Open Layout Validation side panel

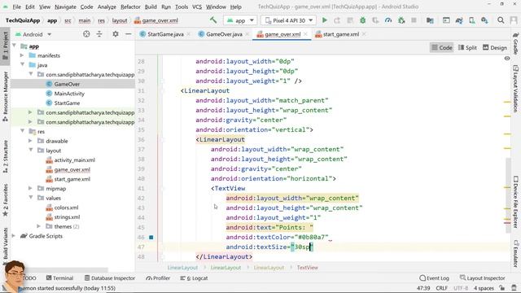click(x=515, y=89)
